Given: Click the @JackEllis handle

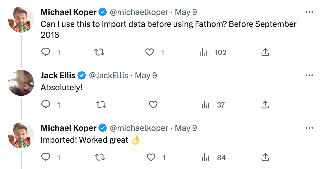Looking at the screenshot, I should click(x=108, y=75).
